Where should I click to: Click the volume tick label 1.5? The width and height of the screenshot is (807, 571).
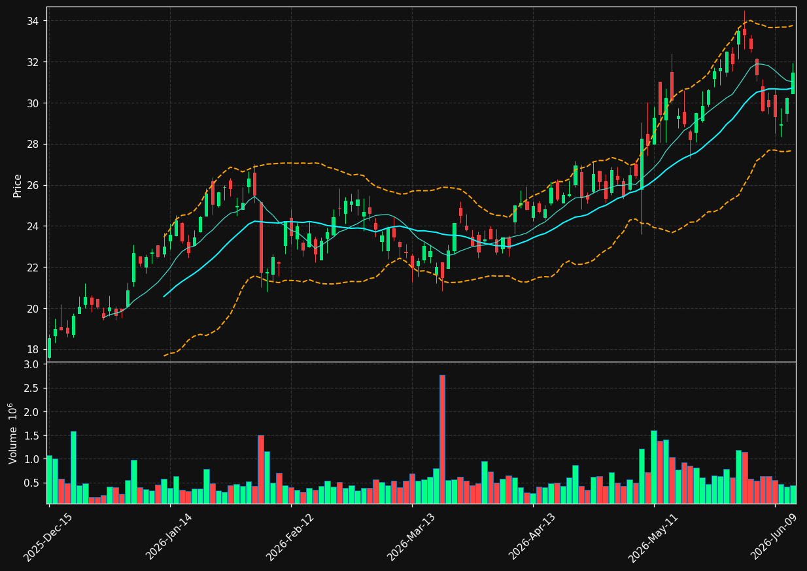[31, 436]
